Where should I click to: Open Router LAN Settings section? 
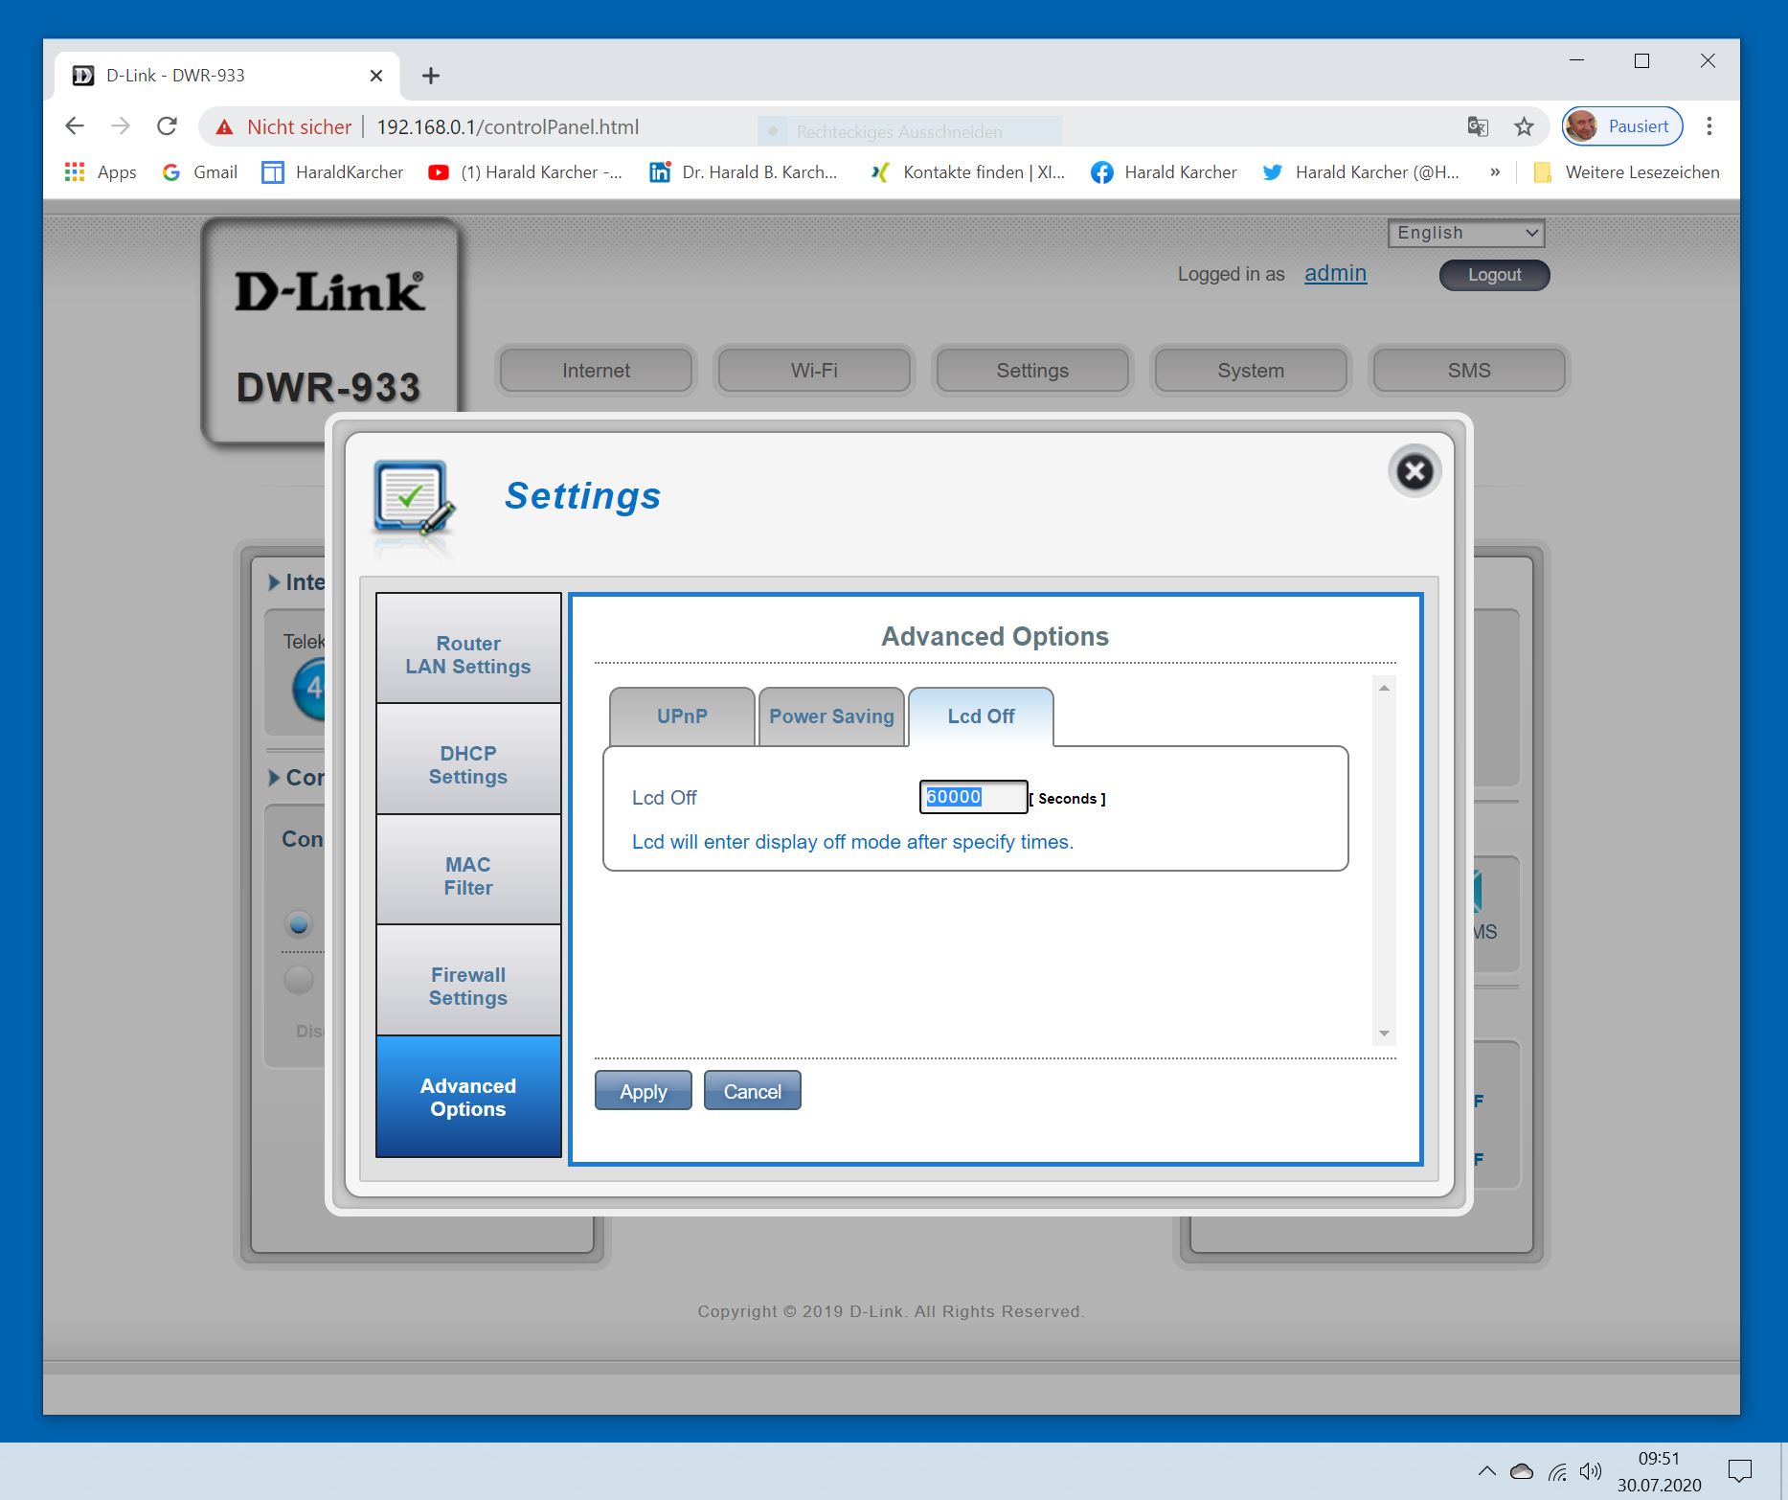coord(468,648)
